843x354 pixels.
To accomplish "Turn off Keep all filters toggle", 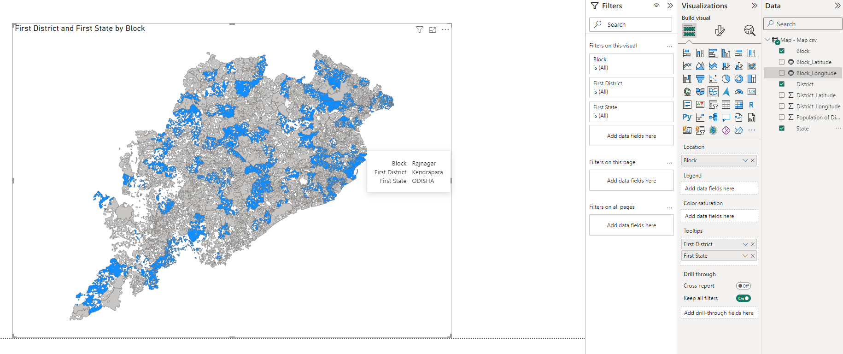I will pos(743,298).
